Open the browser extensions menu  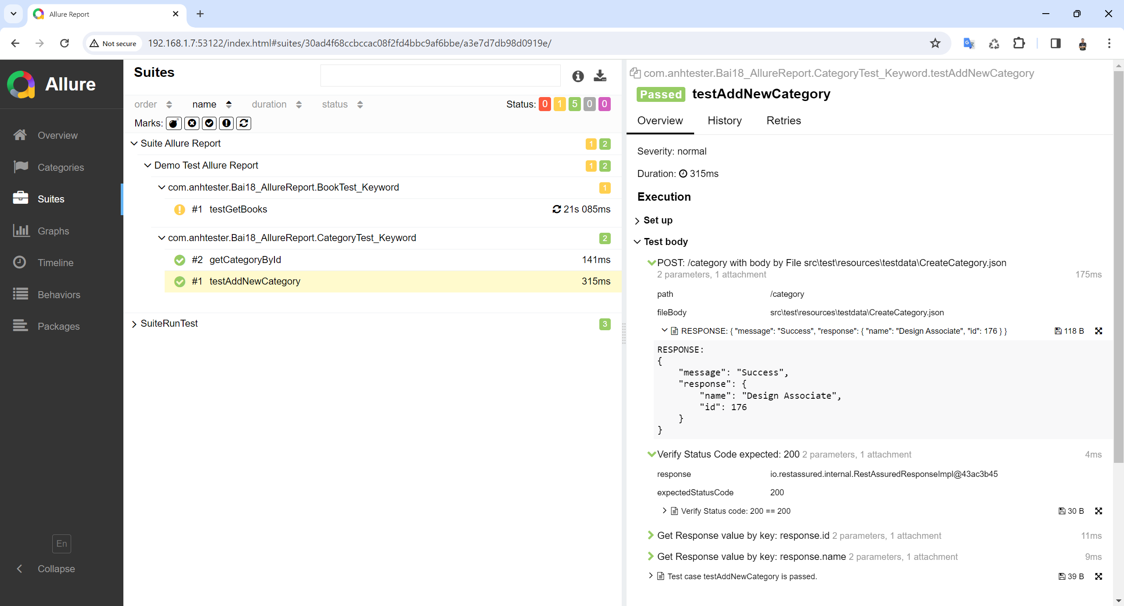coord(1019,43)
